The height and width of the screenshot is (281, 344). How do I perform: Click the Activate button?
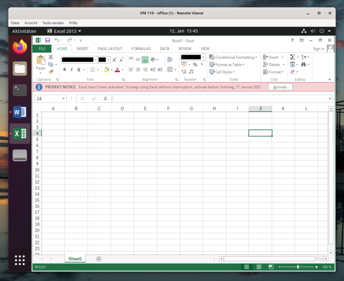(280, 87)
